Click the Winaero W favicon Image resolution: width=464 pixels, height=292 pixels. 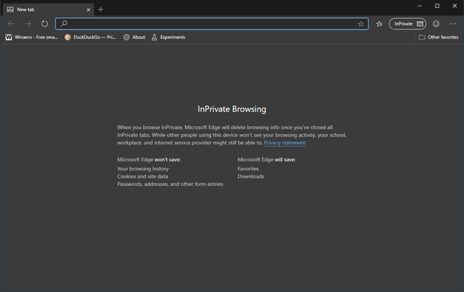click(x=9, y=37)
